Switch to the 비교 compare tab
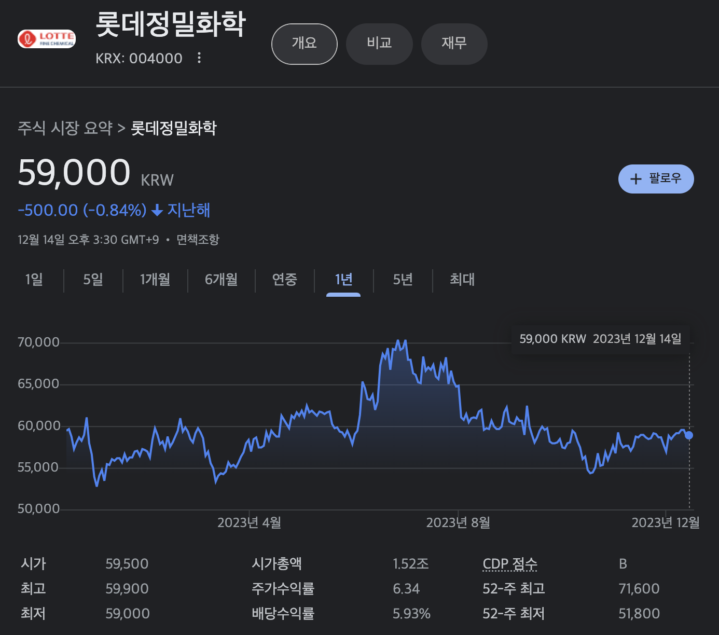This screenshot has width=719, height=635. (x=379, y=44)
